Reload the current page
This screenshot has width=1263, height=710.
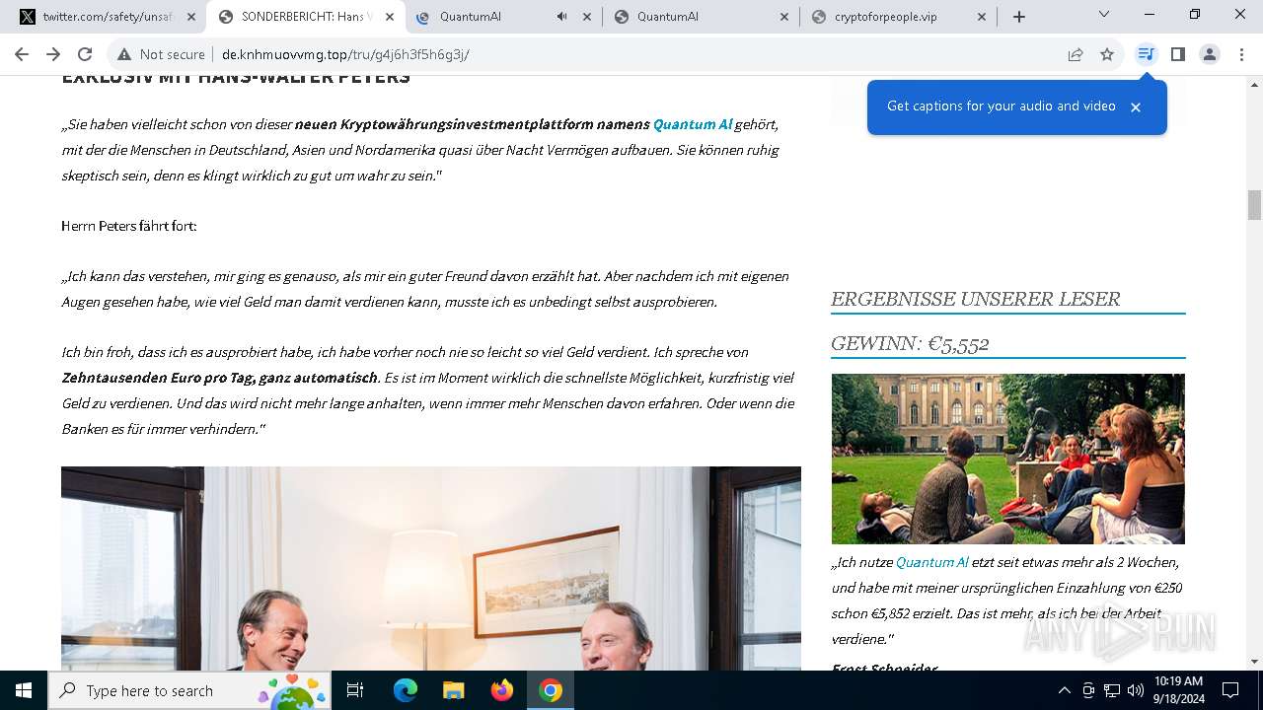click(x=85, y=54)
